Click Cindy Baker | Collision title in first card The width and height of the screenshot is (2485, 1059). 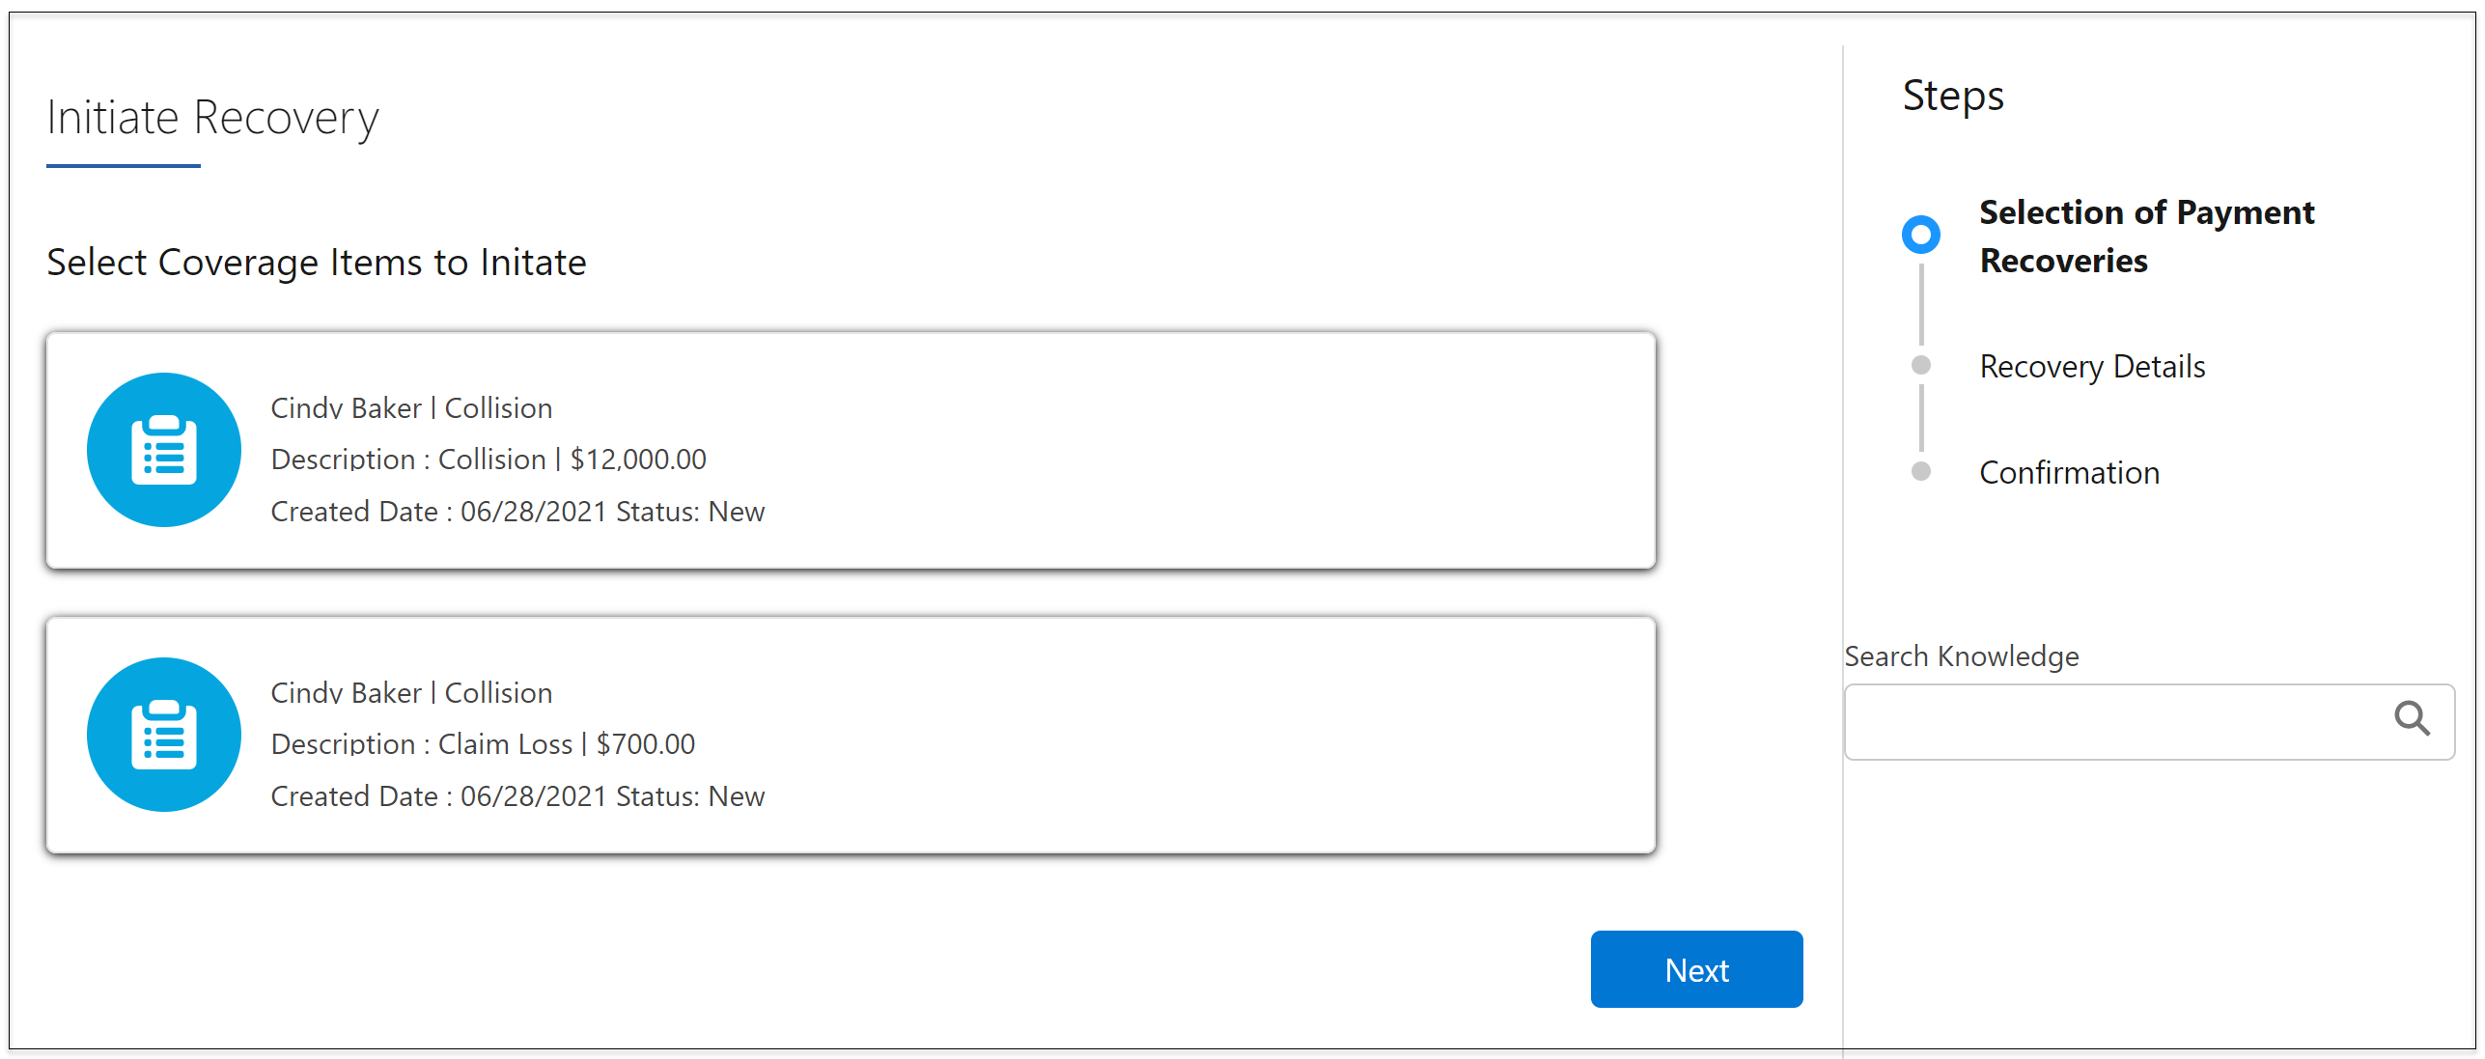coord(411,408)
